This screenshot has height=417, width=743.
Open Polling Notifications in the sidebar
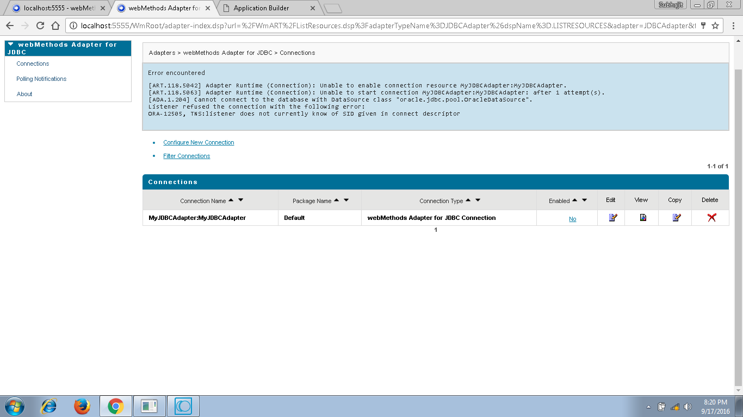click(x=41, y=79)
